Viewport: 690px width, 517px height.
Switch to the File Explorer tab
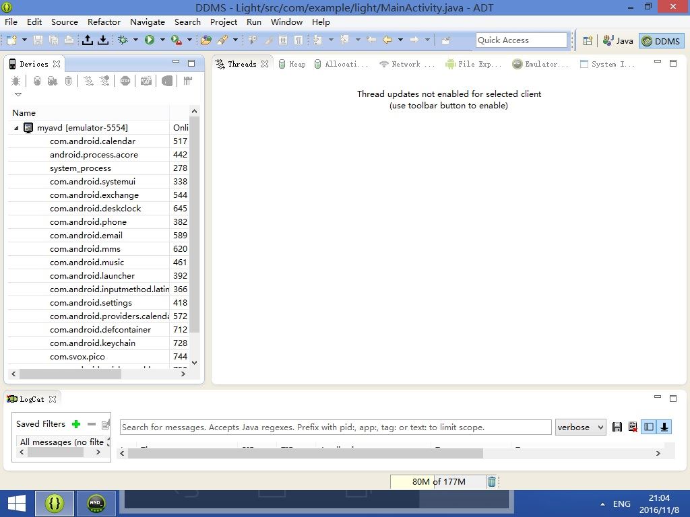click(474, 64)
